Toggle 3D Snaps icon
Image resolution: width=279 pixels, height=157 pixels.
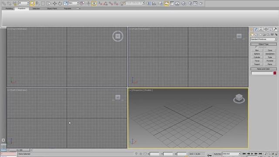[x=100, y=3]
